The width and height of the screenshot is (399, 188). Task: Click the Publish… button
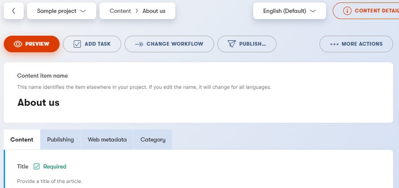247,44
